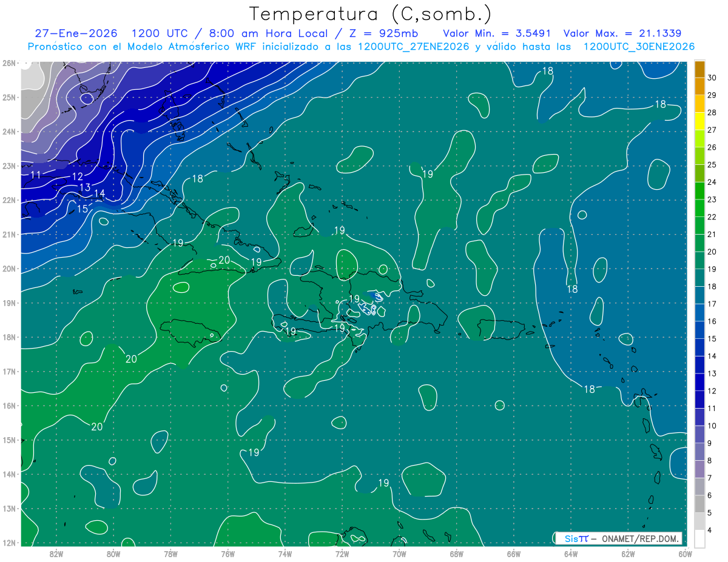Click the contour label "11" on the map

point(36,175)
